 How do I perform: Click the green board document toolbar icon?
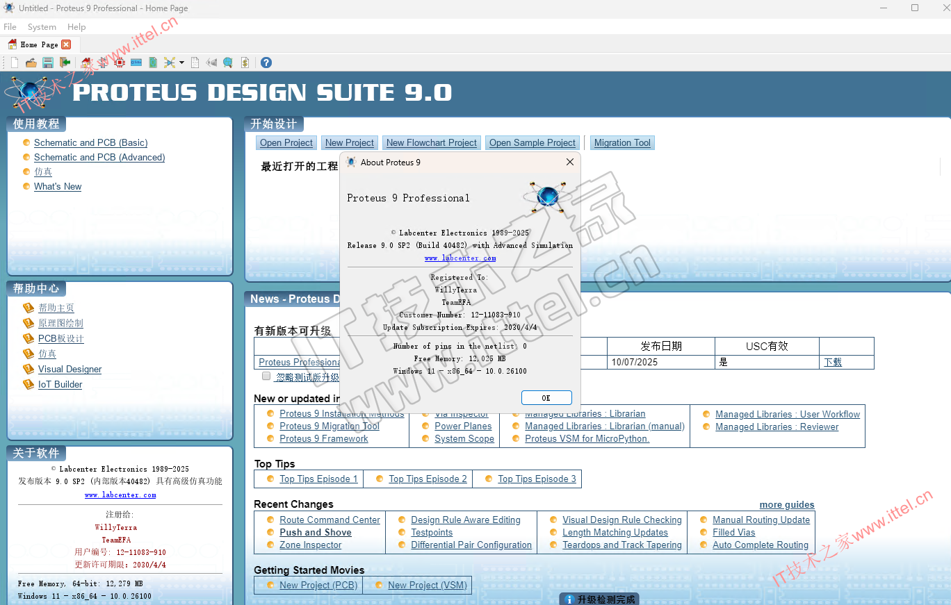pos(153,63)
